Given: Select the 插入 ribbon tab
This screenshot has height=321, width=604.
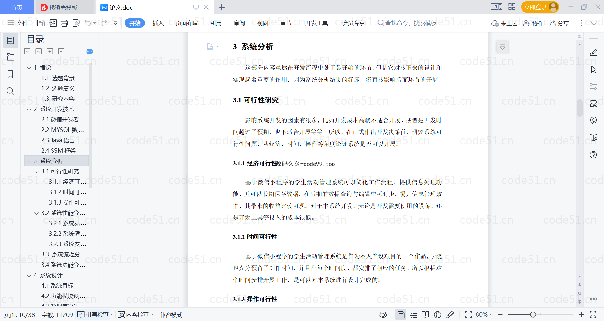Looking at the screenshot, I should [x=158, y=23].
